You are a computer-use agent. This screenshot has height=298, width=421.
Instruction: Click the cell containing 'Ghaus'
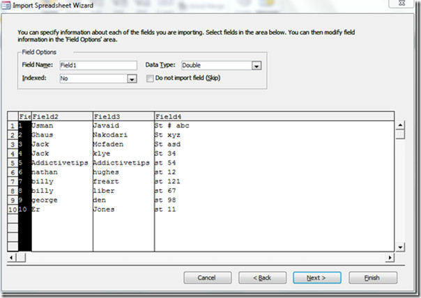coord(62,135)
